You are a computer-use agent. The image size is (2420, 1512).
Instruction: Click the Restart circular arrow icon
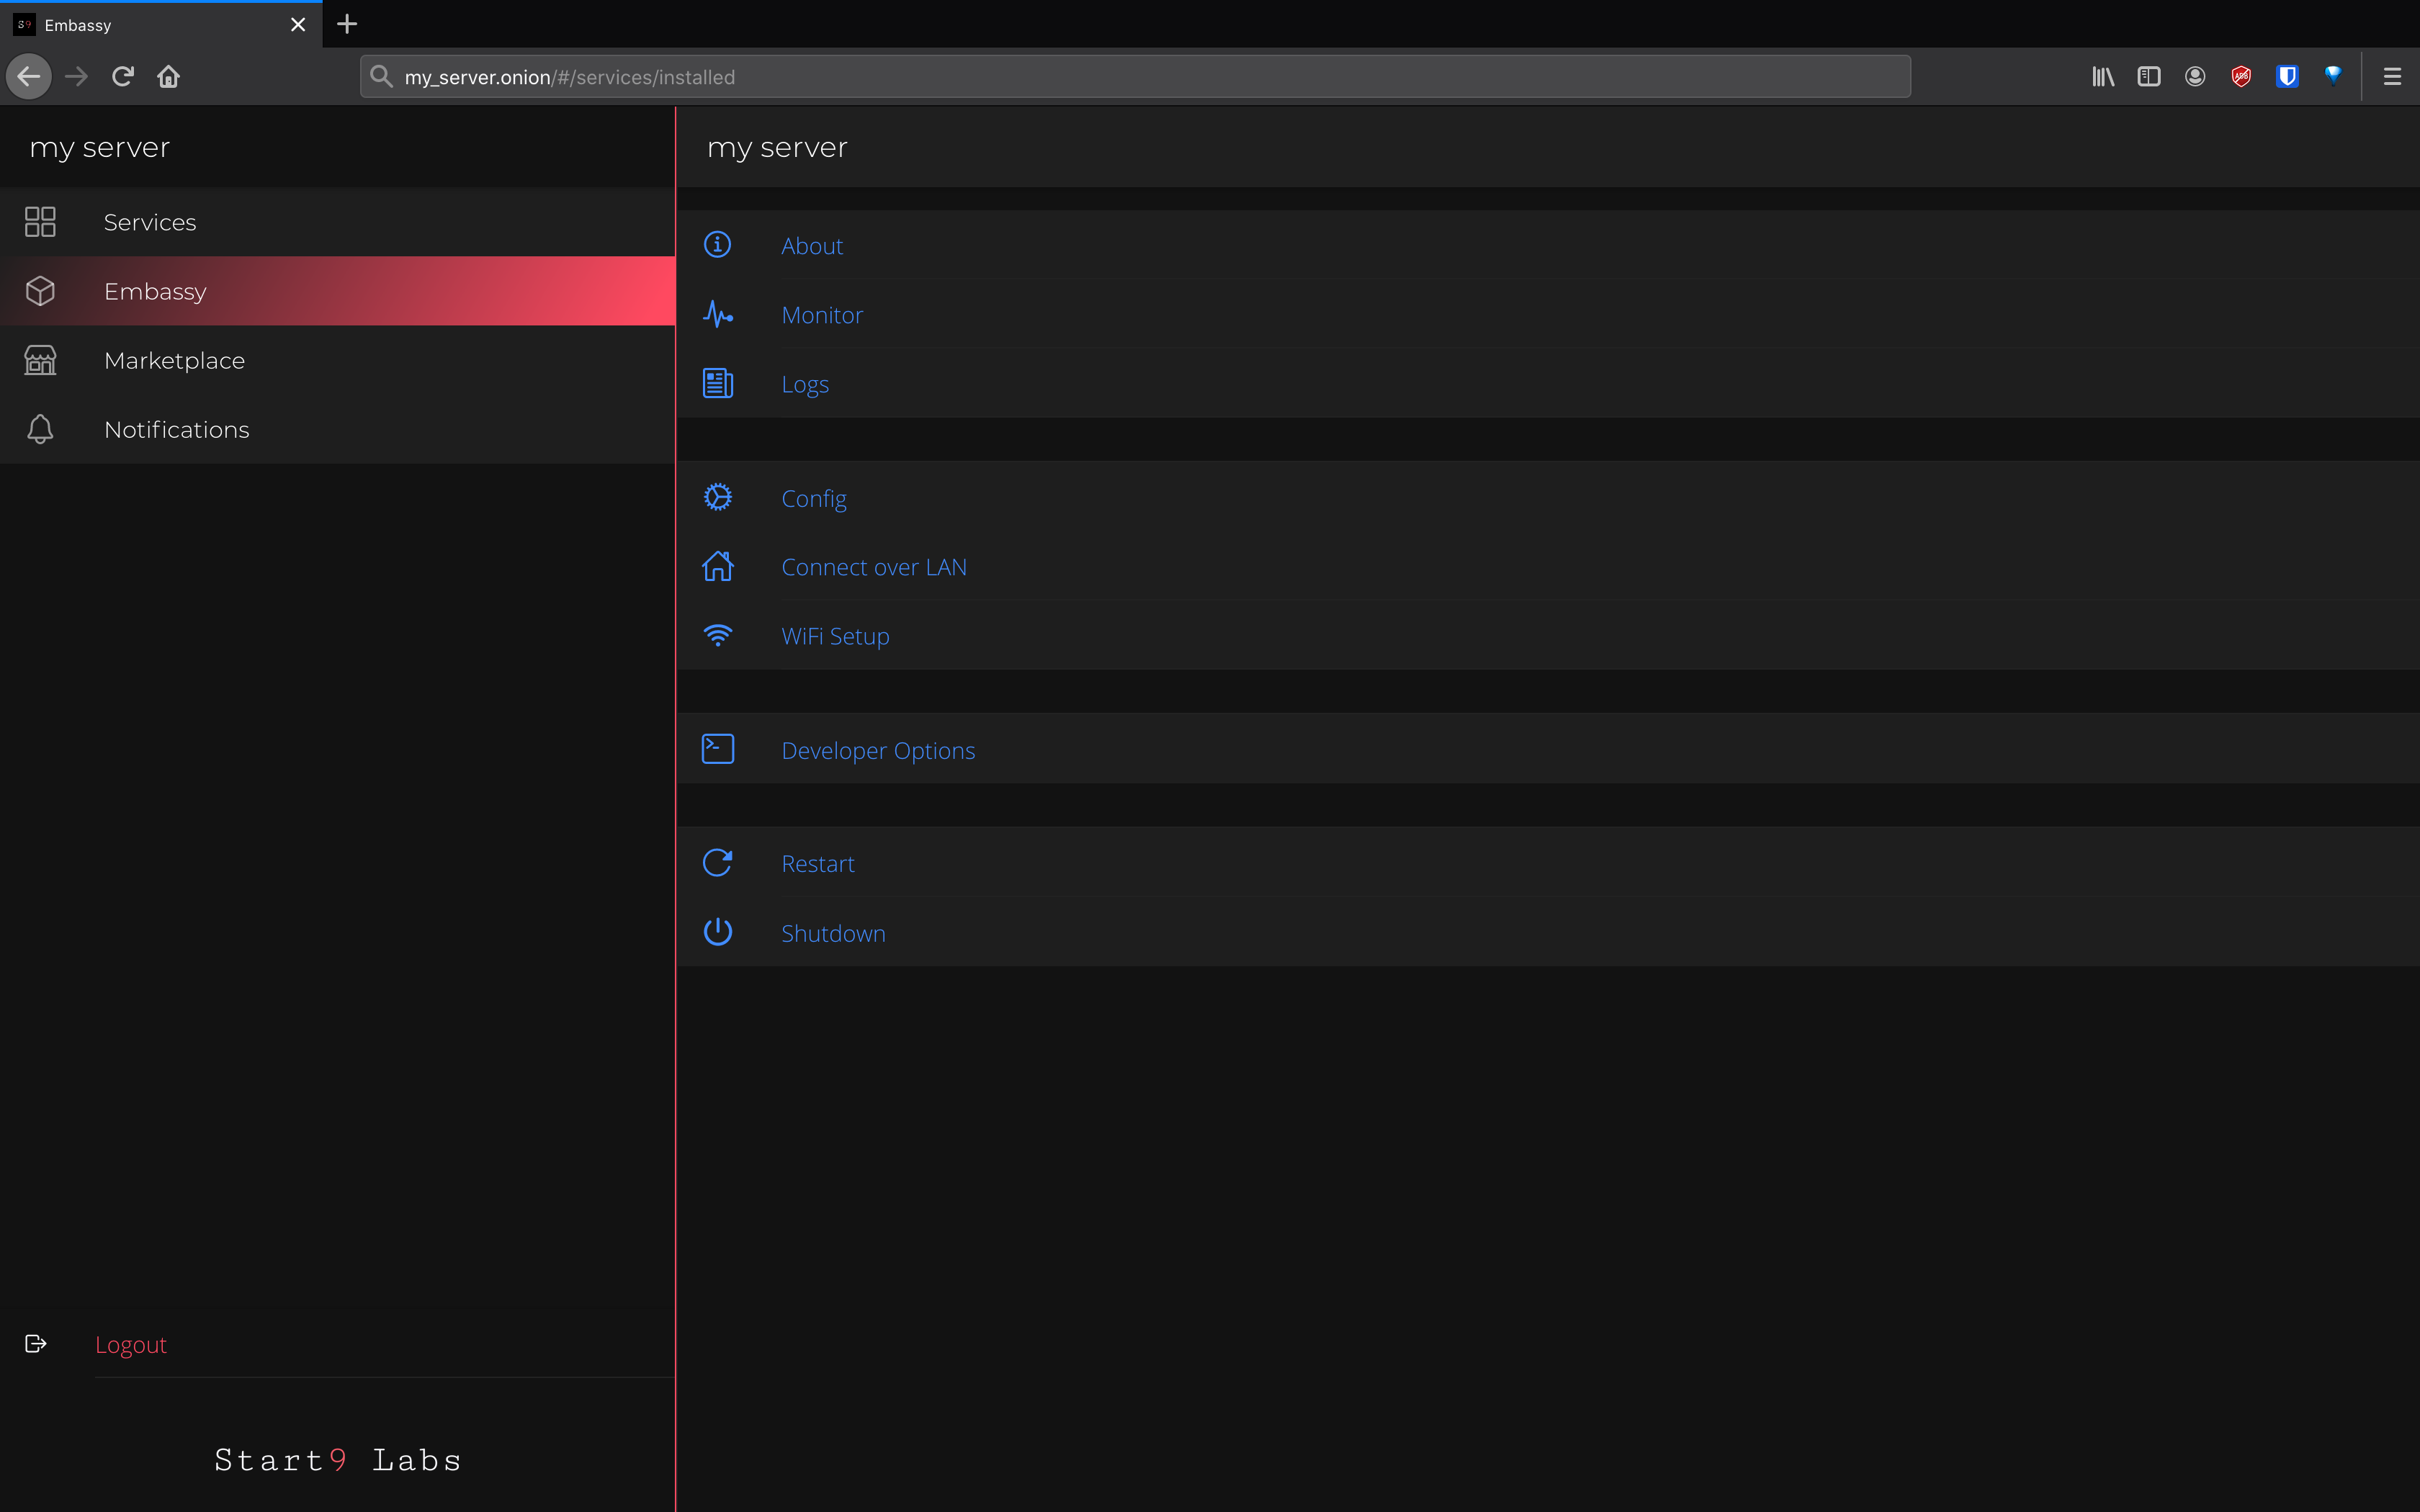coord(717,863)
